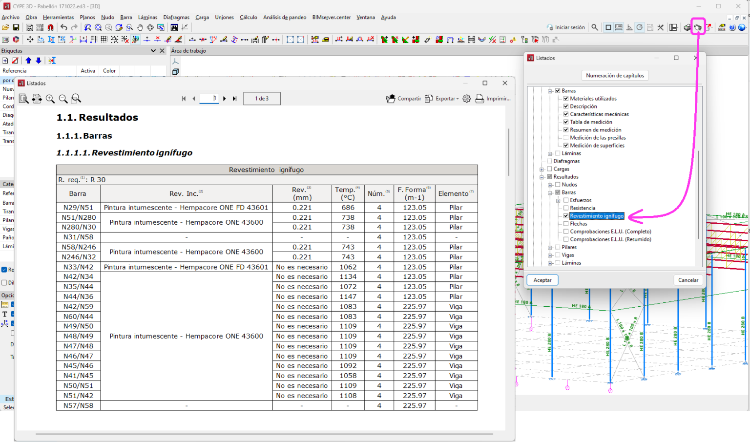The image size is (750, 444).
Task: Go to next page in report viewer
Action: (x=225, y=99)
